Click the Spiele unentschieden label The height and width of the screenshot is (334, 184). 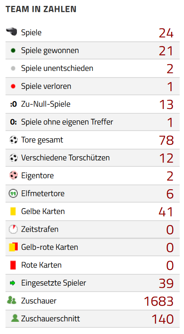[57, 68]
